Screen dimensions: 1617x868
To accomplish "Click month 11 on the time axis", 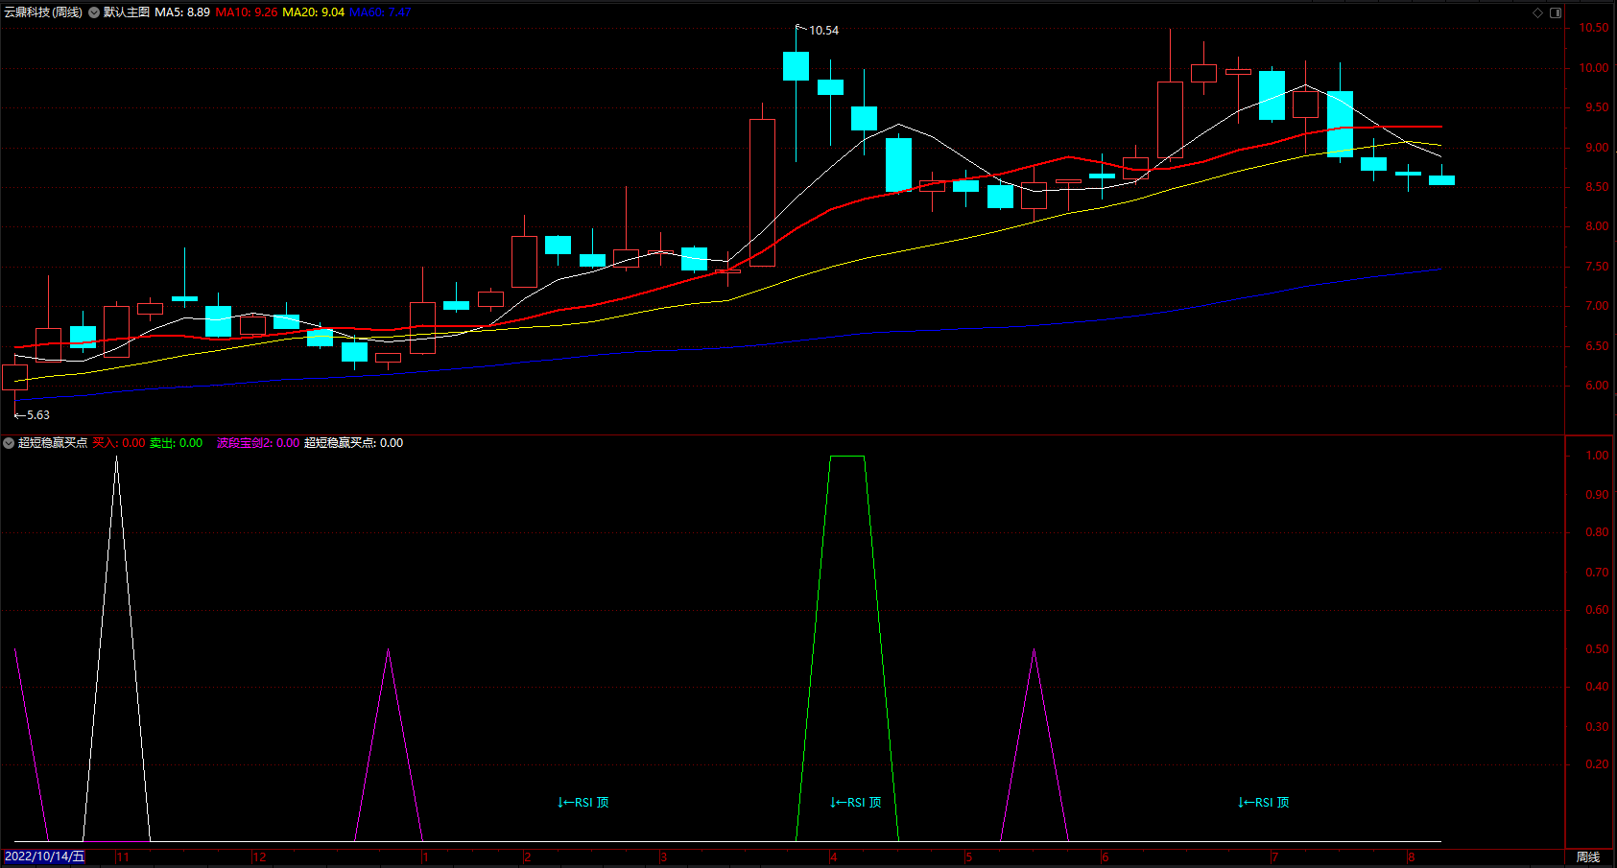I will (x=123, y=857).
